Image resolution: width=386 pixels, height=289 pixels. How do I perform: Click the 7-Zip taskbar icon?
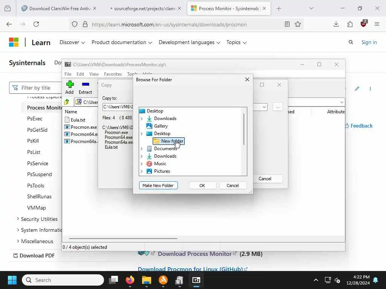[x=196, y=280]
